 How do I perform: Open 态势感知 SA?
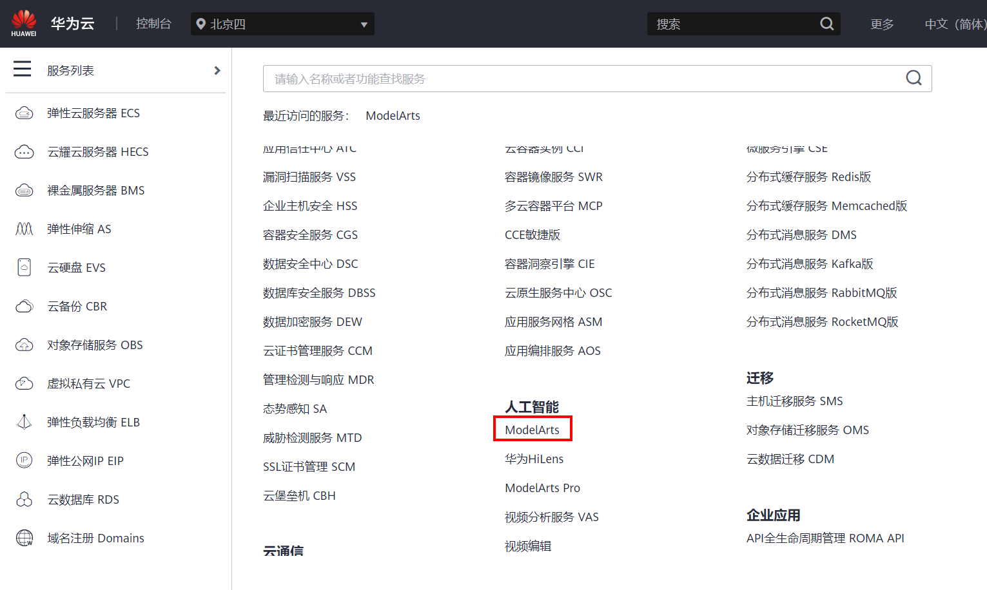pos(295,408)
